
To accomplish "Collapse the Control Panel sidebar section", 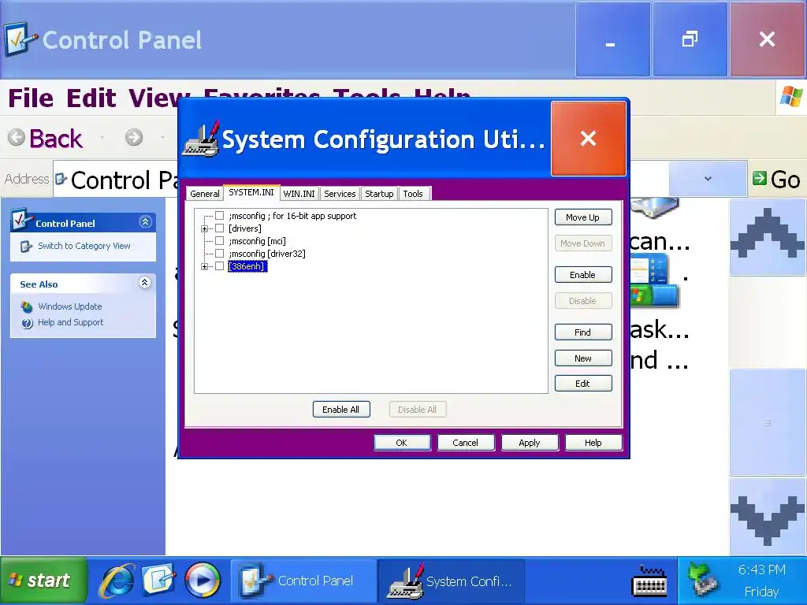I will pos(145,221).
